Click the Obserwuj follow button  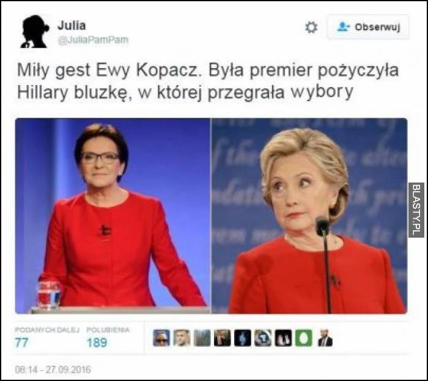tap(368, 27)
